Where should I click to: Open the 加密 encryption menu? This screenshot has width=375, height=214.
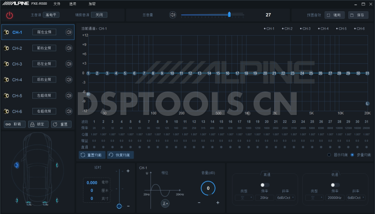(92, 4)
